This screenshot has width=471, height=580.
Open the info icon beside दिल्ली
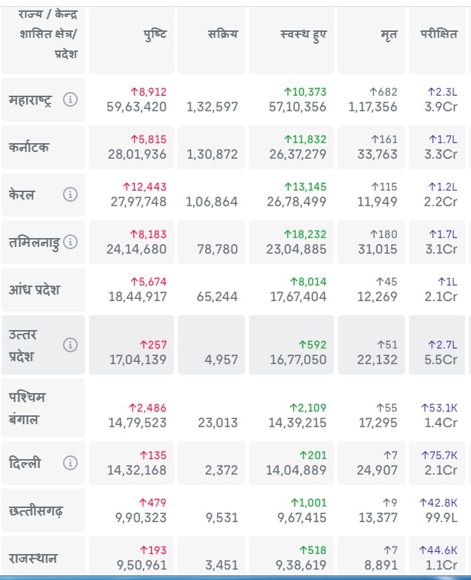pos(70,463)
